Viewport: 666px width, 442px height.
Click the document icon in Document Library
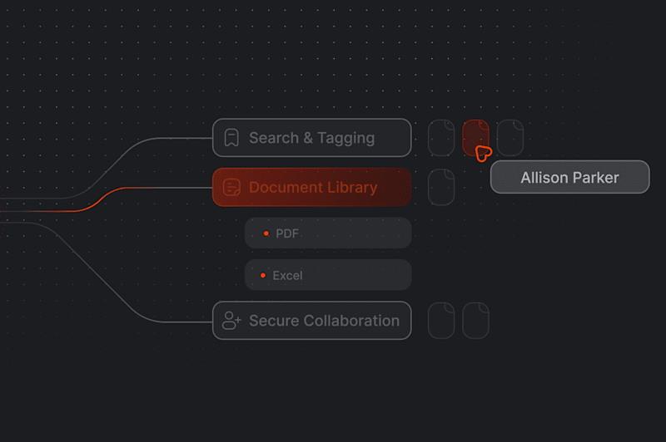click(x=231, y=187)
